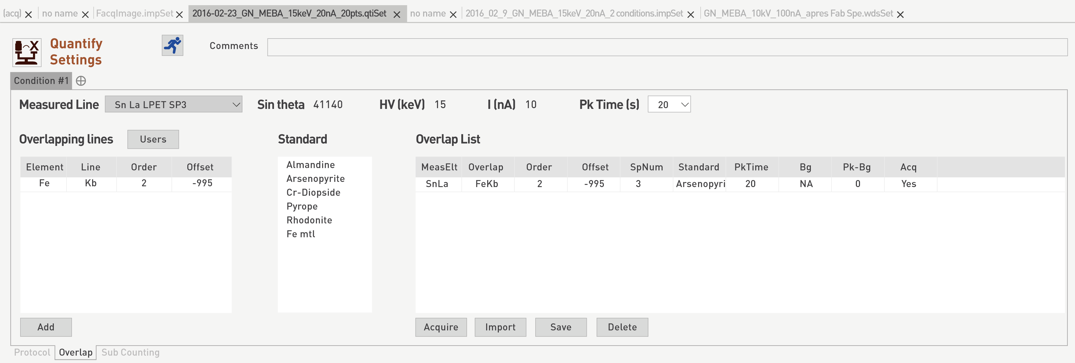Select the SnLa row in Overlap List

click(x=436, y=184)
